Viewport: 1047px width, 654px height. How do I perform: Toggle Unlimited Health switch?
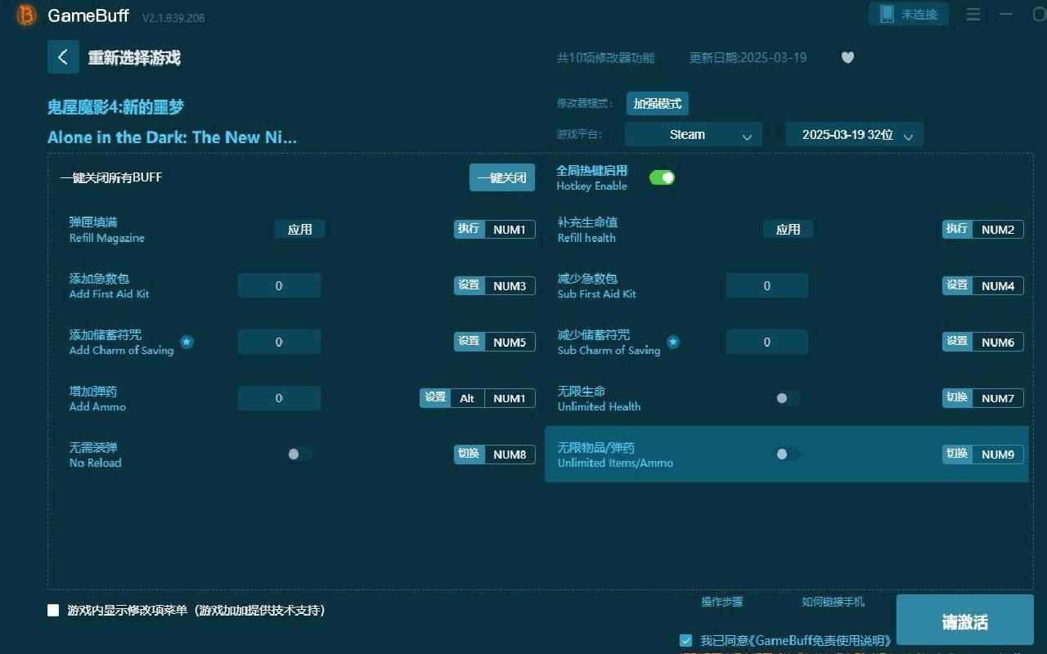(x=787, y=398)
